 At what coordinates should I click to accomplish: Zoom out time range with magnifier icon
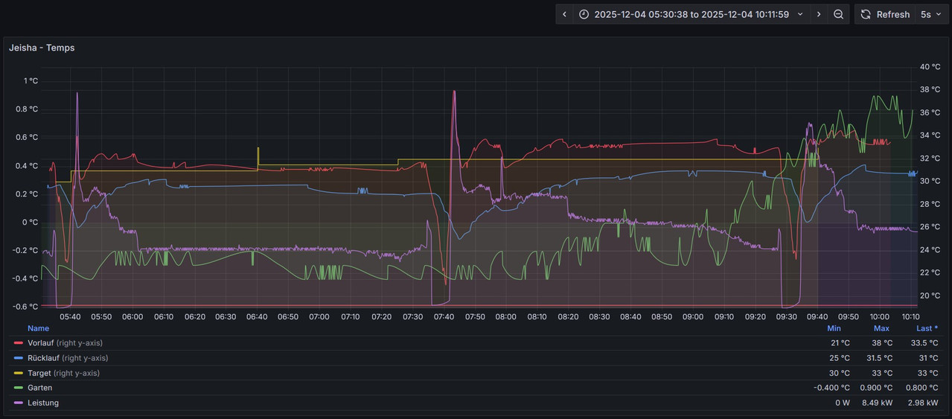839,14
